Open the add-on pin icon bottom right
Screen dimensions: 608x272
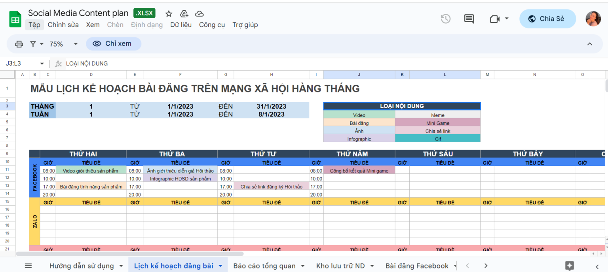click(x=569, y=266)
